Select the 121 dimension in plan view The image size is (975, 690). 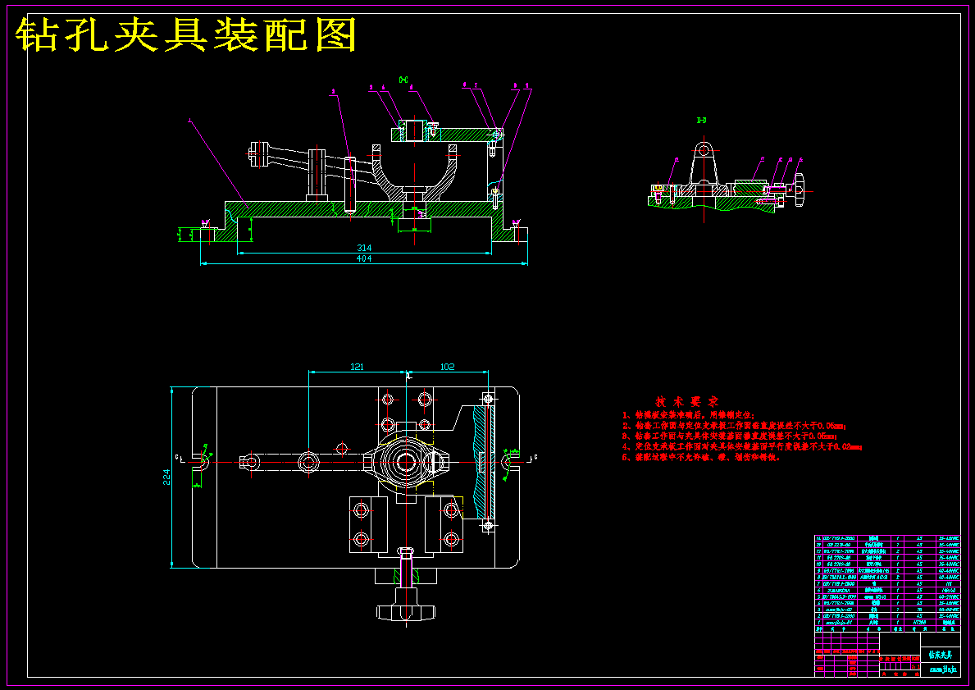click(x=357, y=367)
